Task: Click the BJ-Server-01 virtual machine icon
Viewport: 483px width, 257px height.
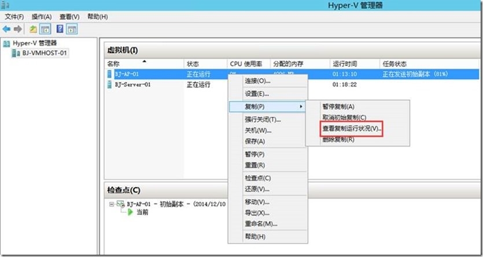Action: pyautogui.click(x=109, y=84)
